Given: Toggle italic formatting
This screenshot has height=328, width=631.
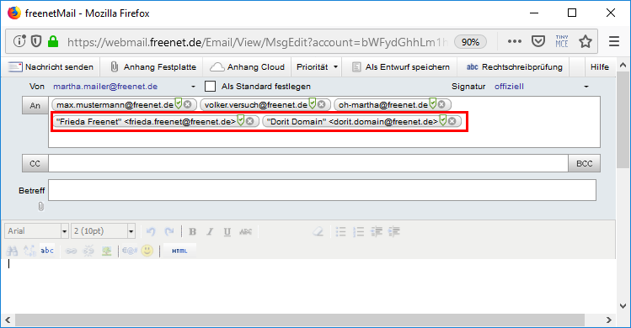Looking at the screenshot, I should tap(210, 231).
